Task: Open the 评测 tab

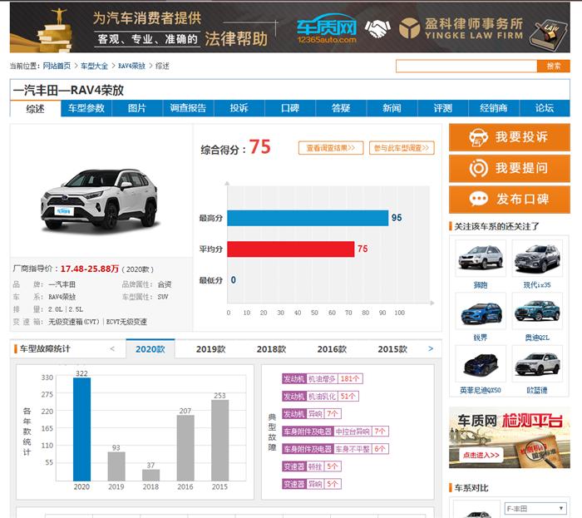Action: (x=443, y=108)
